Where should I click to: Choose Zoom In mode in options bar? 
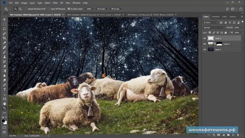click(x=15, y=9)
